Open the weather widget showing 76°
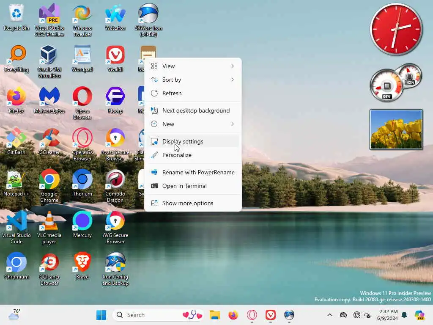433x325 pixels. click(x=14, y=314)
